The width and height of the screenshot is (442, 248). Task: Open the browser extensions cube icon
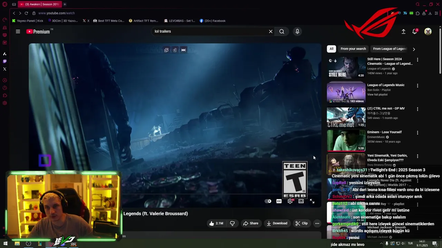point(417,13)
